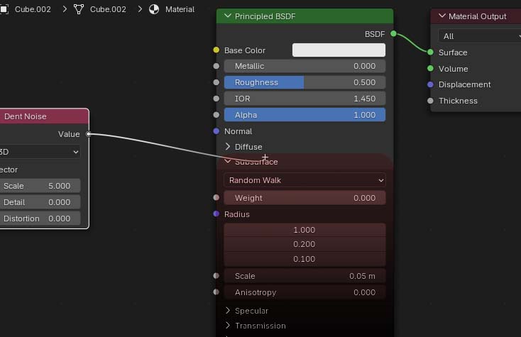521x337 pixels.
Task: Click the Subsurface Scale input socket
Action: 216,275
